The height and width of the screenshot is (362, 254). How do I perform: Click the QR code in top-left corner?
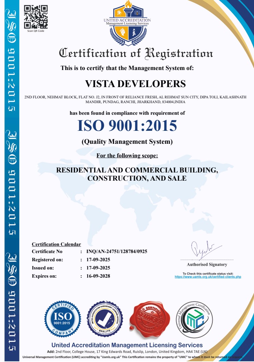36,17
